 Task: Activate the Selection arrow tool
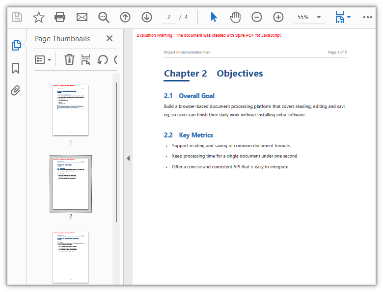pyautogui.click(x=214, y=17)
